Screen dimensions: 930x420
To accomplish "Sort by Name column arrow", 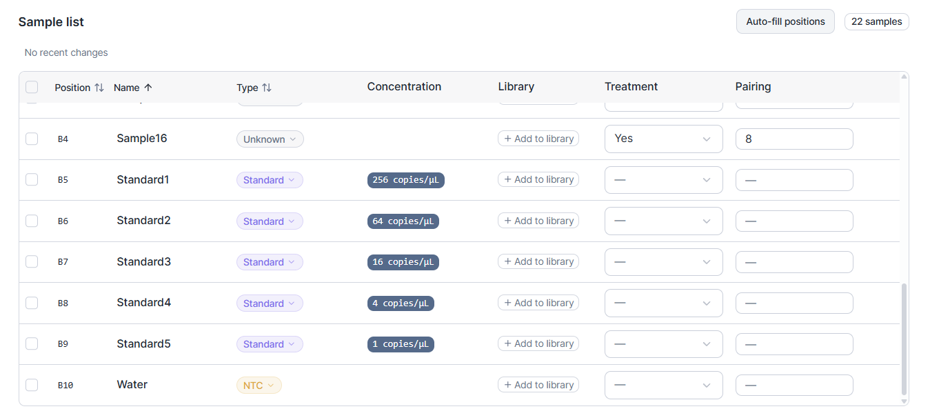I will pos(148,88).
